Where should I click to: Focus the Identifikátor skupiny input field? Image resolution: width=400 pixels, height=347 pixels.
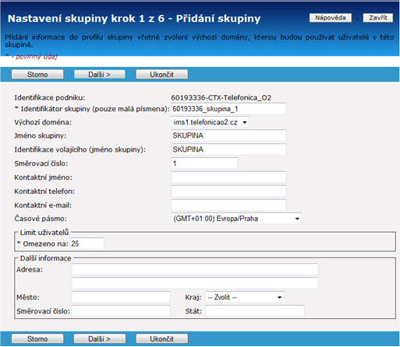tap(228, 109)
